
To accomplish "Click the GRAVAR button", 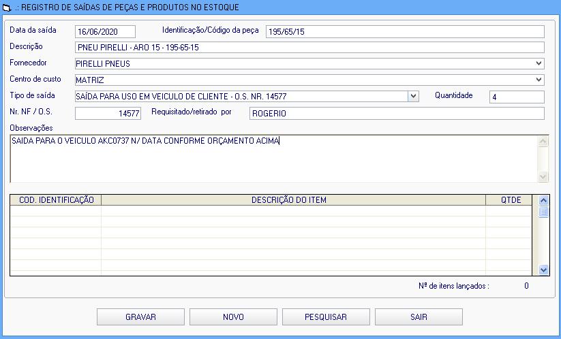I will (x=140, y=317).
